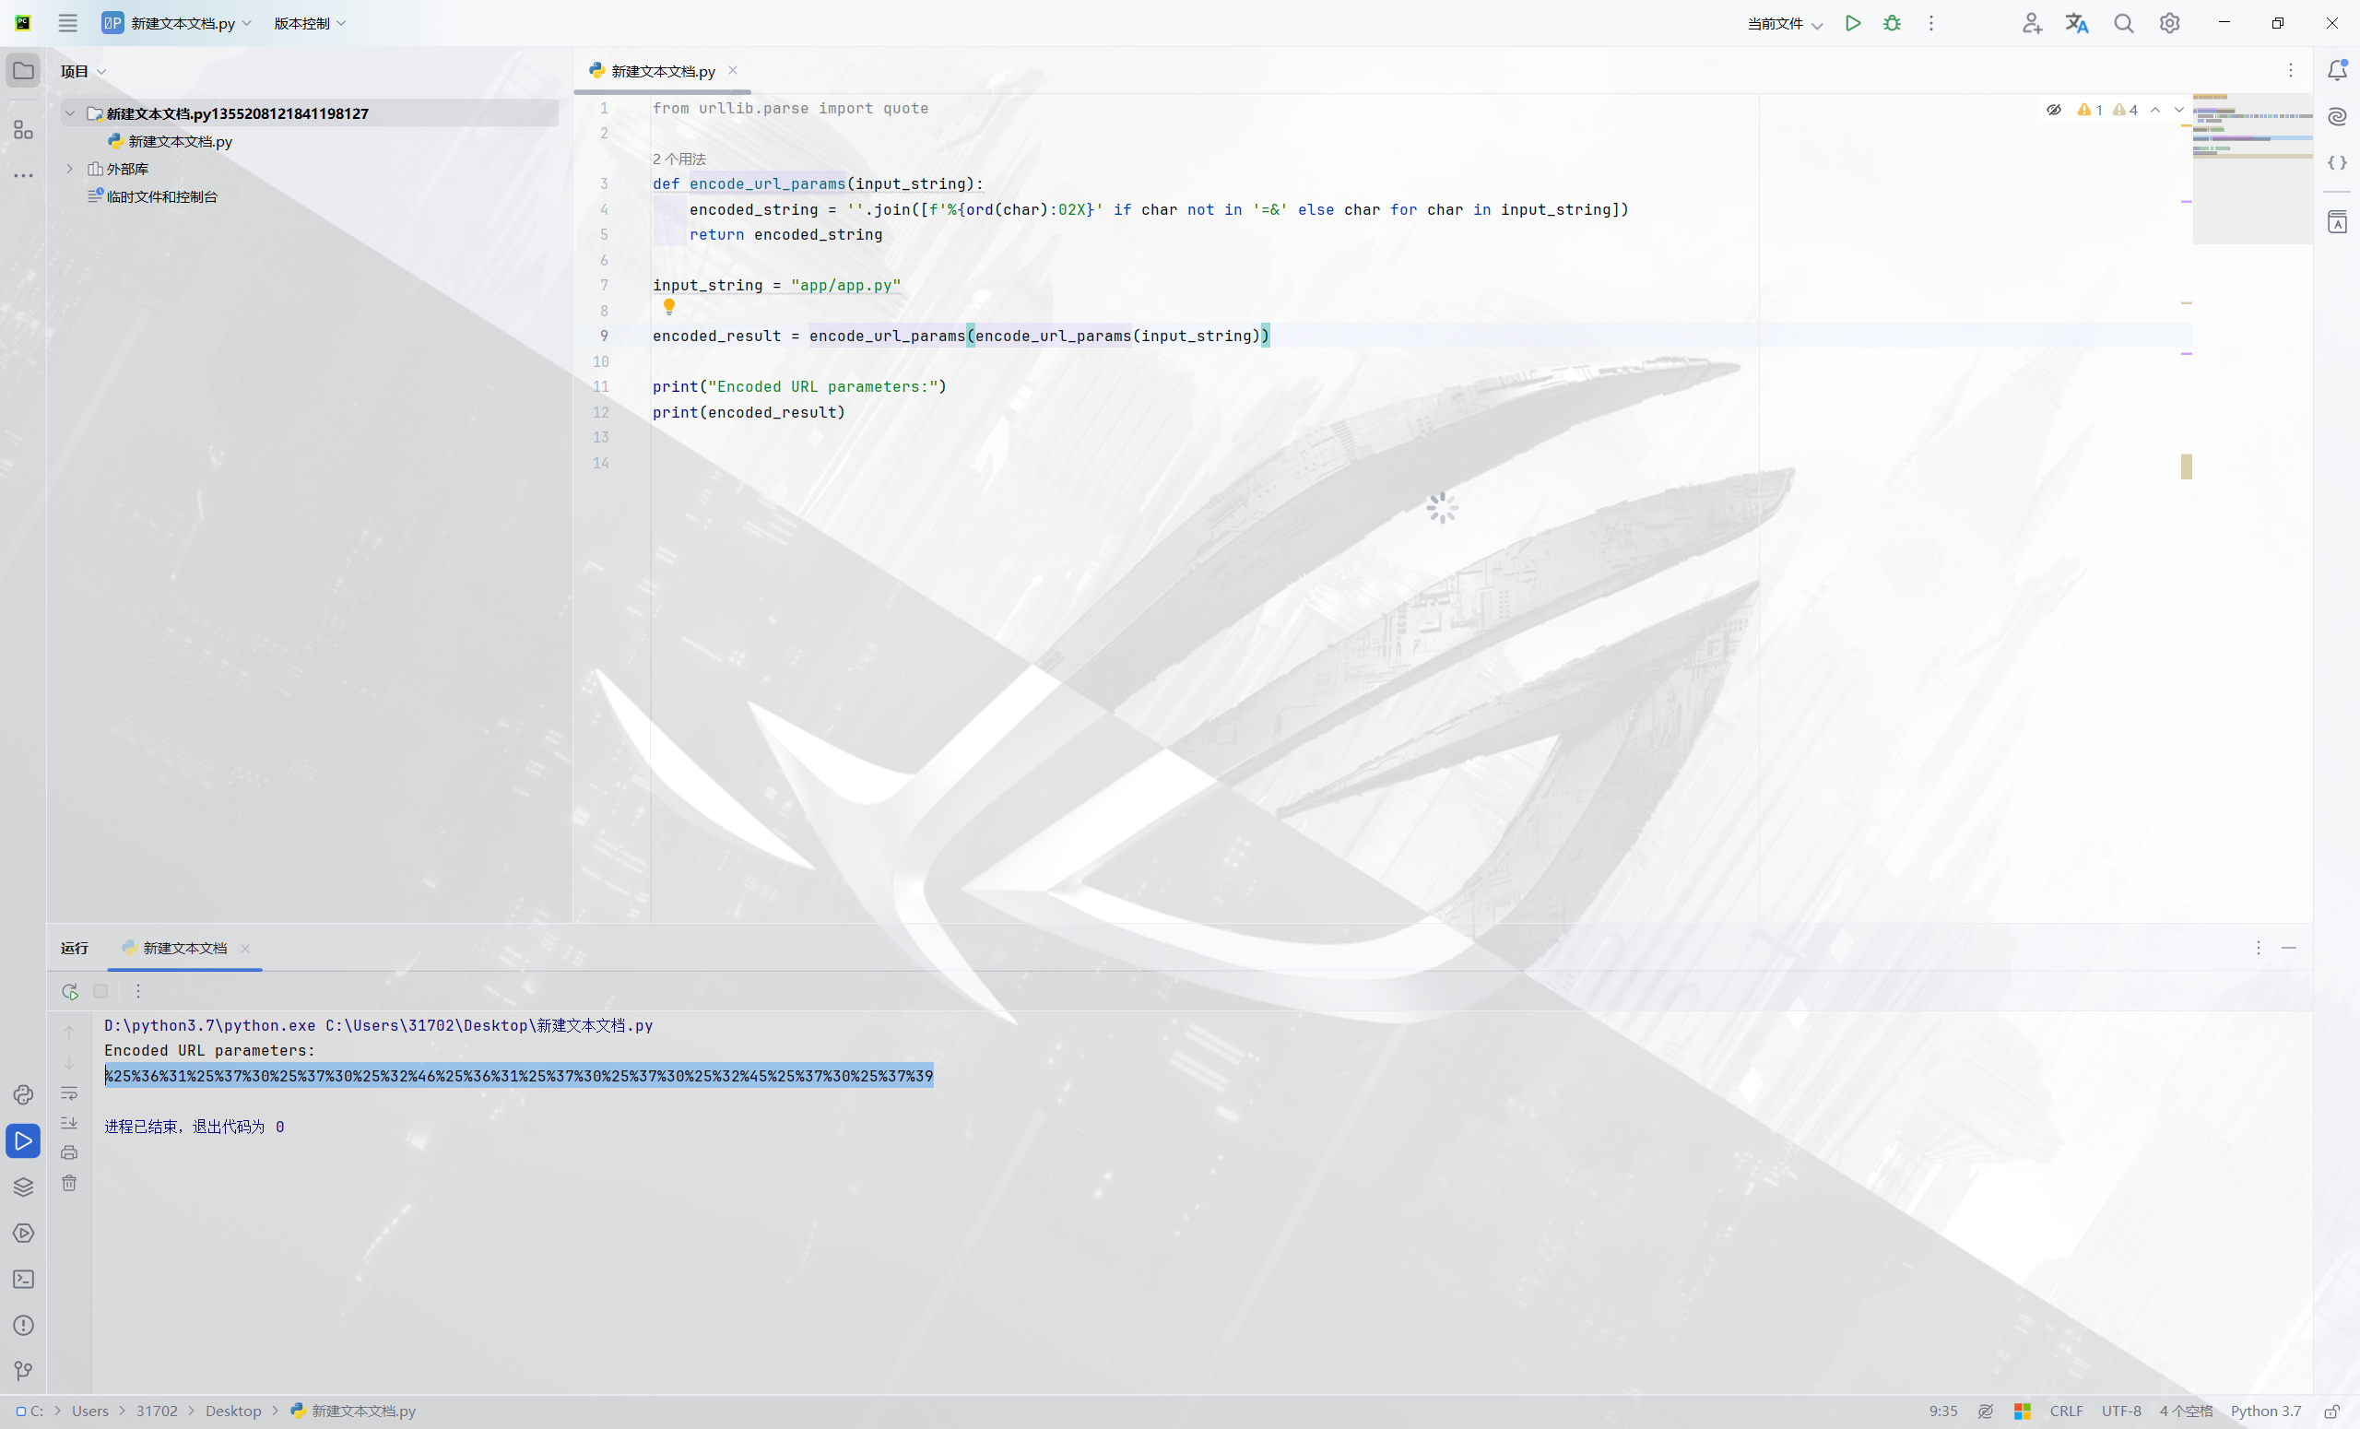Toggle file read-only lock in status bar

(2332, 1411)
